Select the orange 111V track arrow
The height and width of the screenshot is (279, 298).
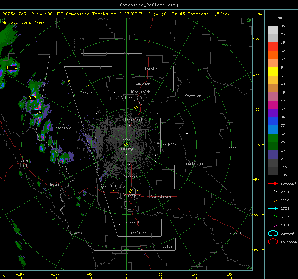(273, 200)
